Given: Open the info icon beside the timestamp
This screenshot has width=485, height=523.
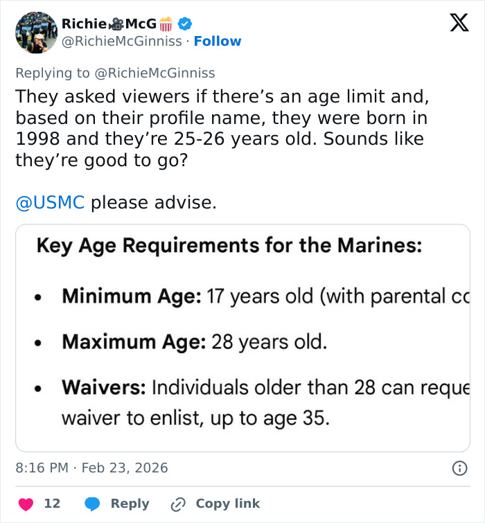Looking at the screenshot, I should pos(459,468).
